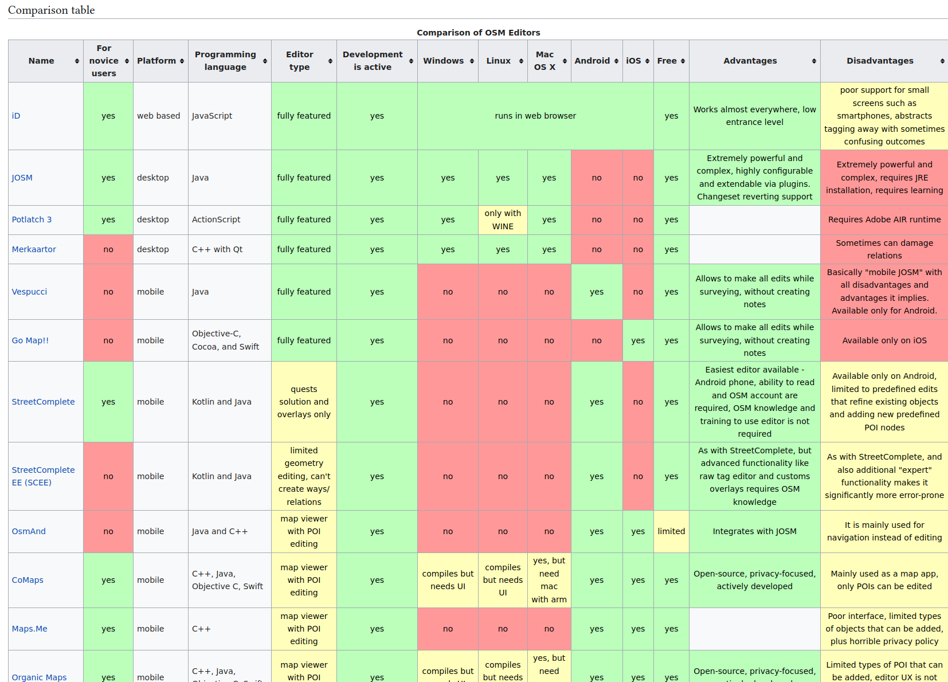Click CoMaps 'compiles but needs UI' Windows cell
The width and height of the screenshot is (948, 682).
(448, 580)
